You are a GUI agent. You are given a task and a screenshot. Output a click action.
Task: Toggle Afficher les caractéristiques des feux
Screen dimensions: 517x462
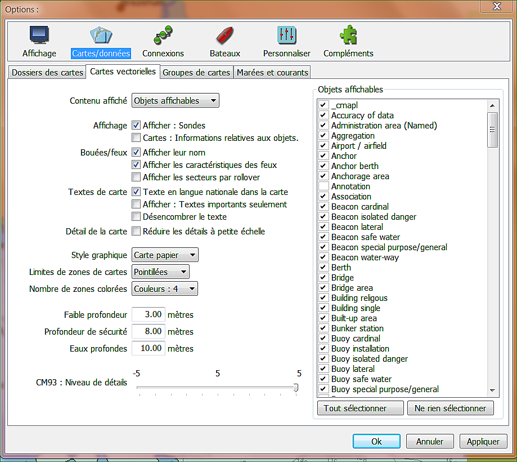(136, 165)
